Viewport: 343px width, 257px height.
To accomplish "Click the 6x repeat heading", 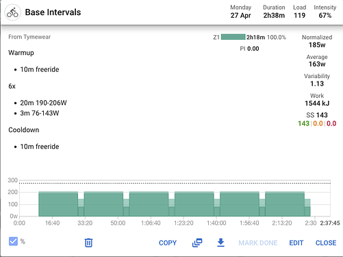I will click(x=12, y=86).
